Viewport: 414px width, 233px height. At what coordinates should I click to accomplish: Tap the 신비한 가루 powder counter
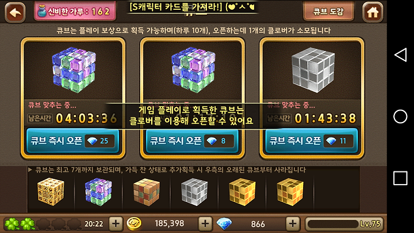pos(75,12)
